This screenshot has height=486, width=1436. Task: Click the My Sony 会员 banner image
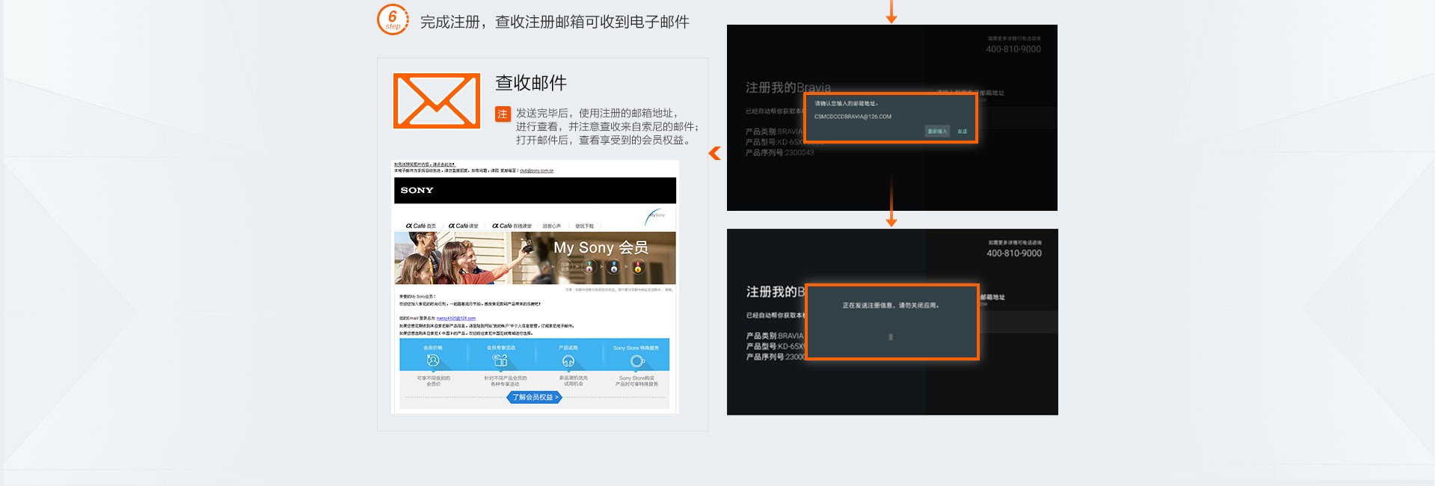pyautogui.click(x=535, y=258)
